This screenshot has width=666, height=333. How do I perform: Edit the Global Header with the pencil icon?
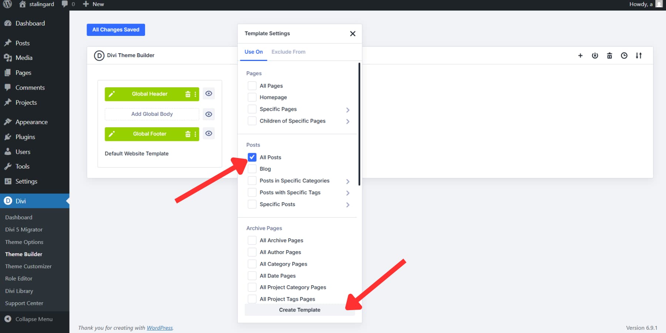(112, 94)
